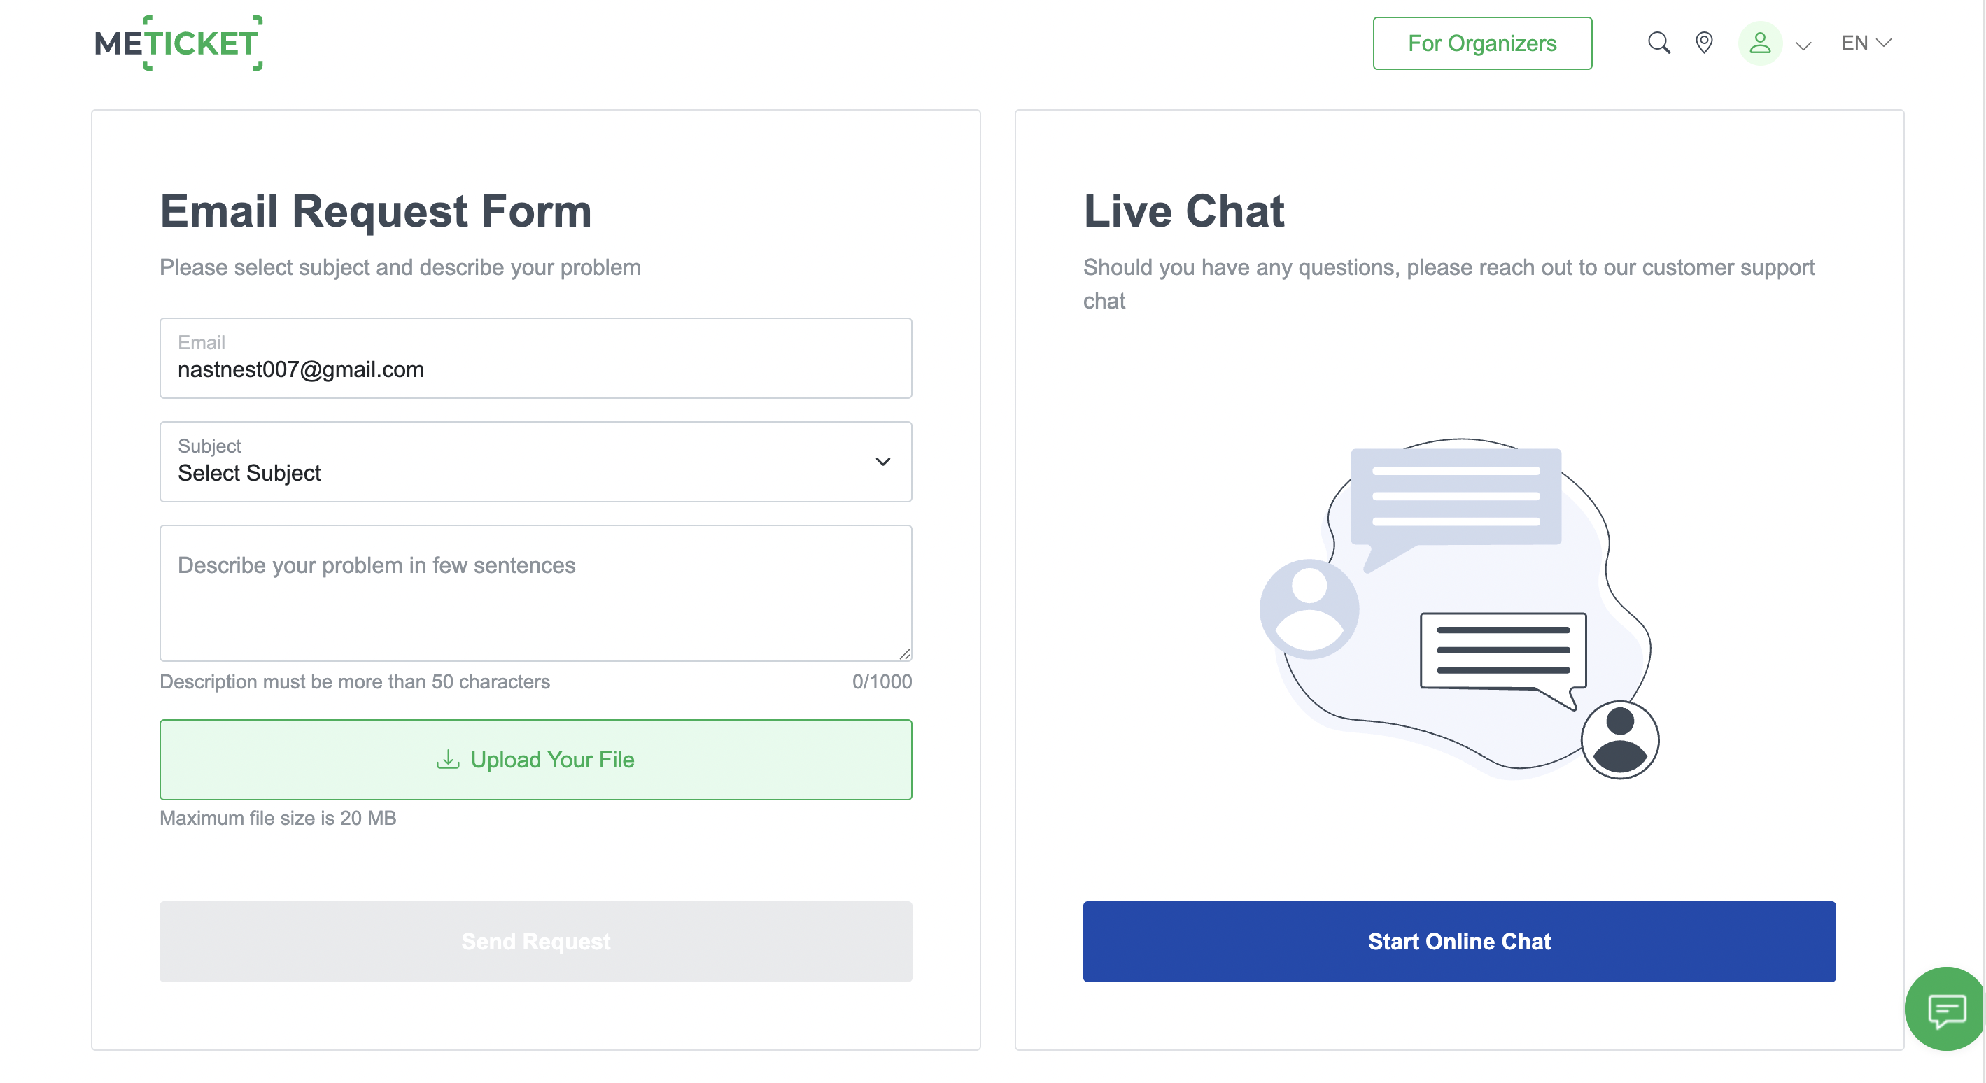The height and width of the screenshot is (1083, 1986).
Task: Click the MeTicket logo
Action: coord(177,43)
